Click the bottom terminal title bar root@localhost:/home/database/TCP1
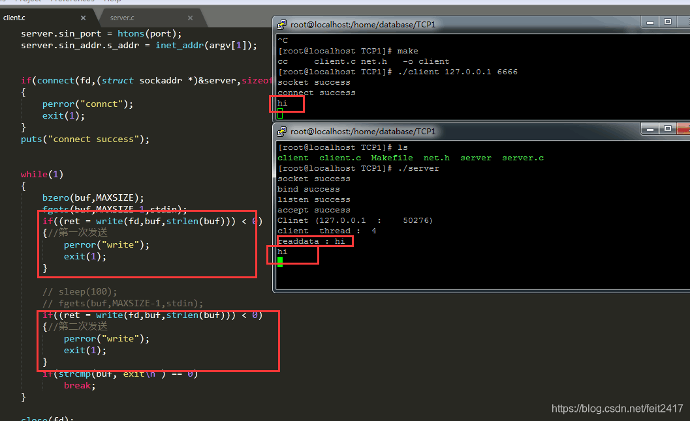Viewport: 690px width, 421px height. click(363, 132)
